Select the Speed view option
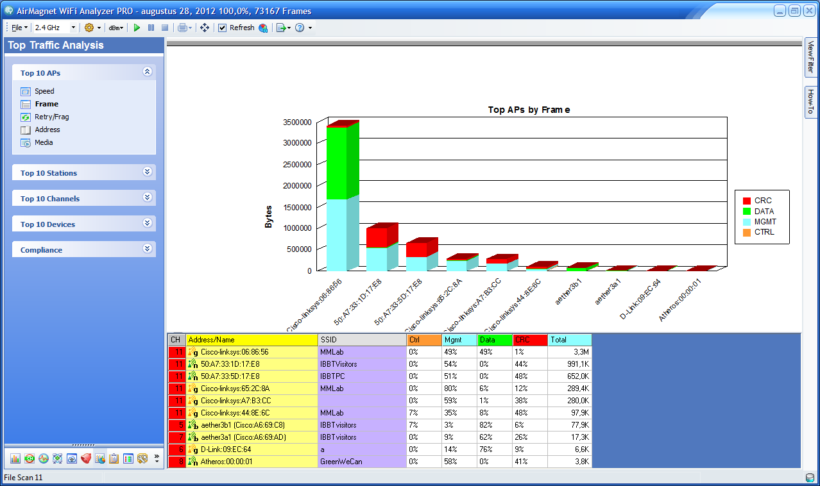This screenshot has height=486, width=820. tap(44, 91)
